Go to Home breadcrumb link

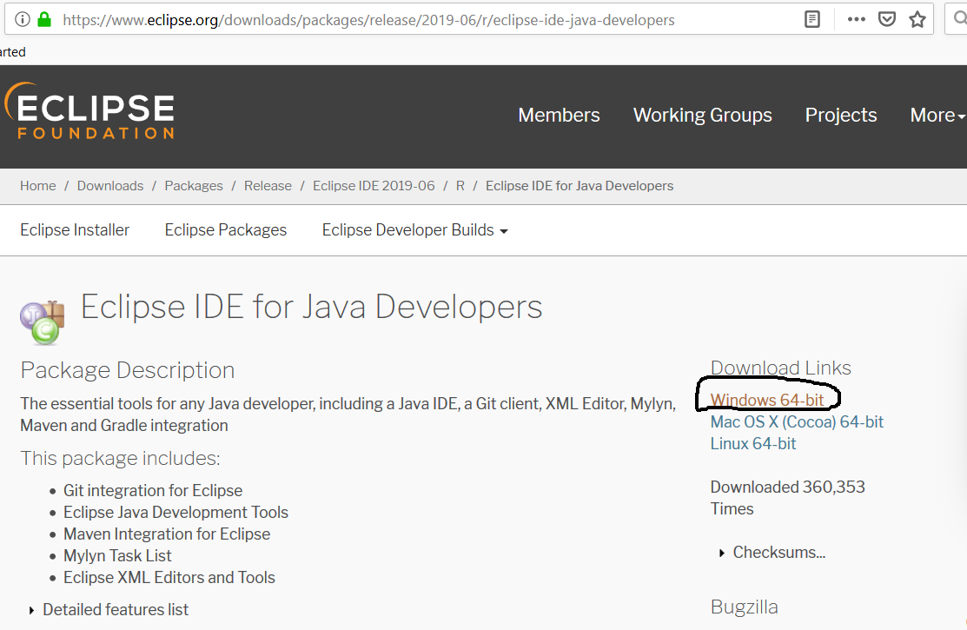(37, 186)
